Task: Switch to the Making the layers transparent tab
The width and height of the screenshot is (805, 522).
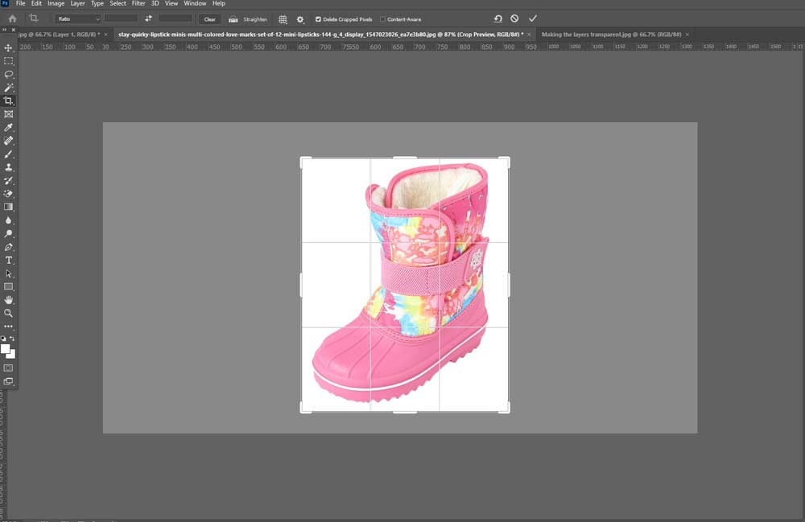Action: (x=610, y=35)
